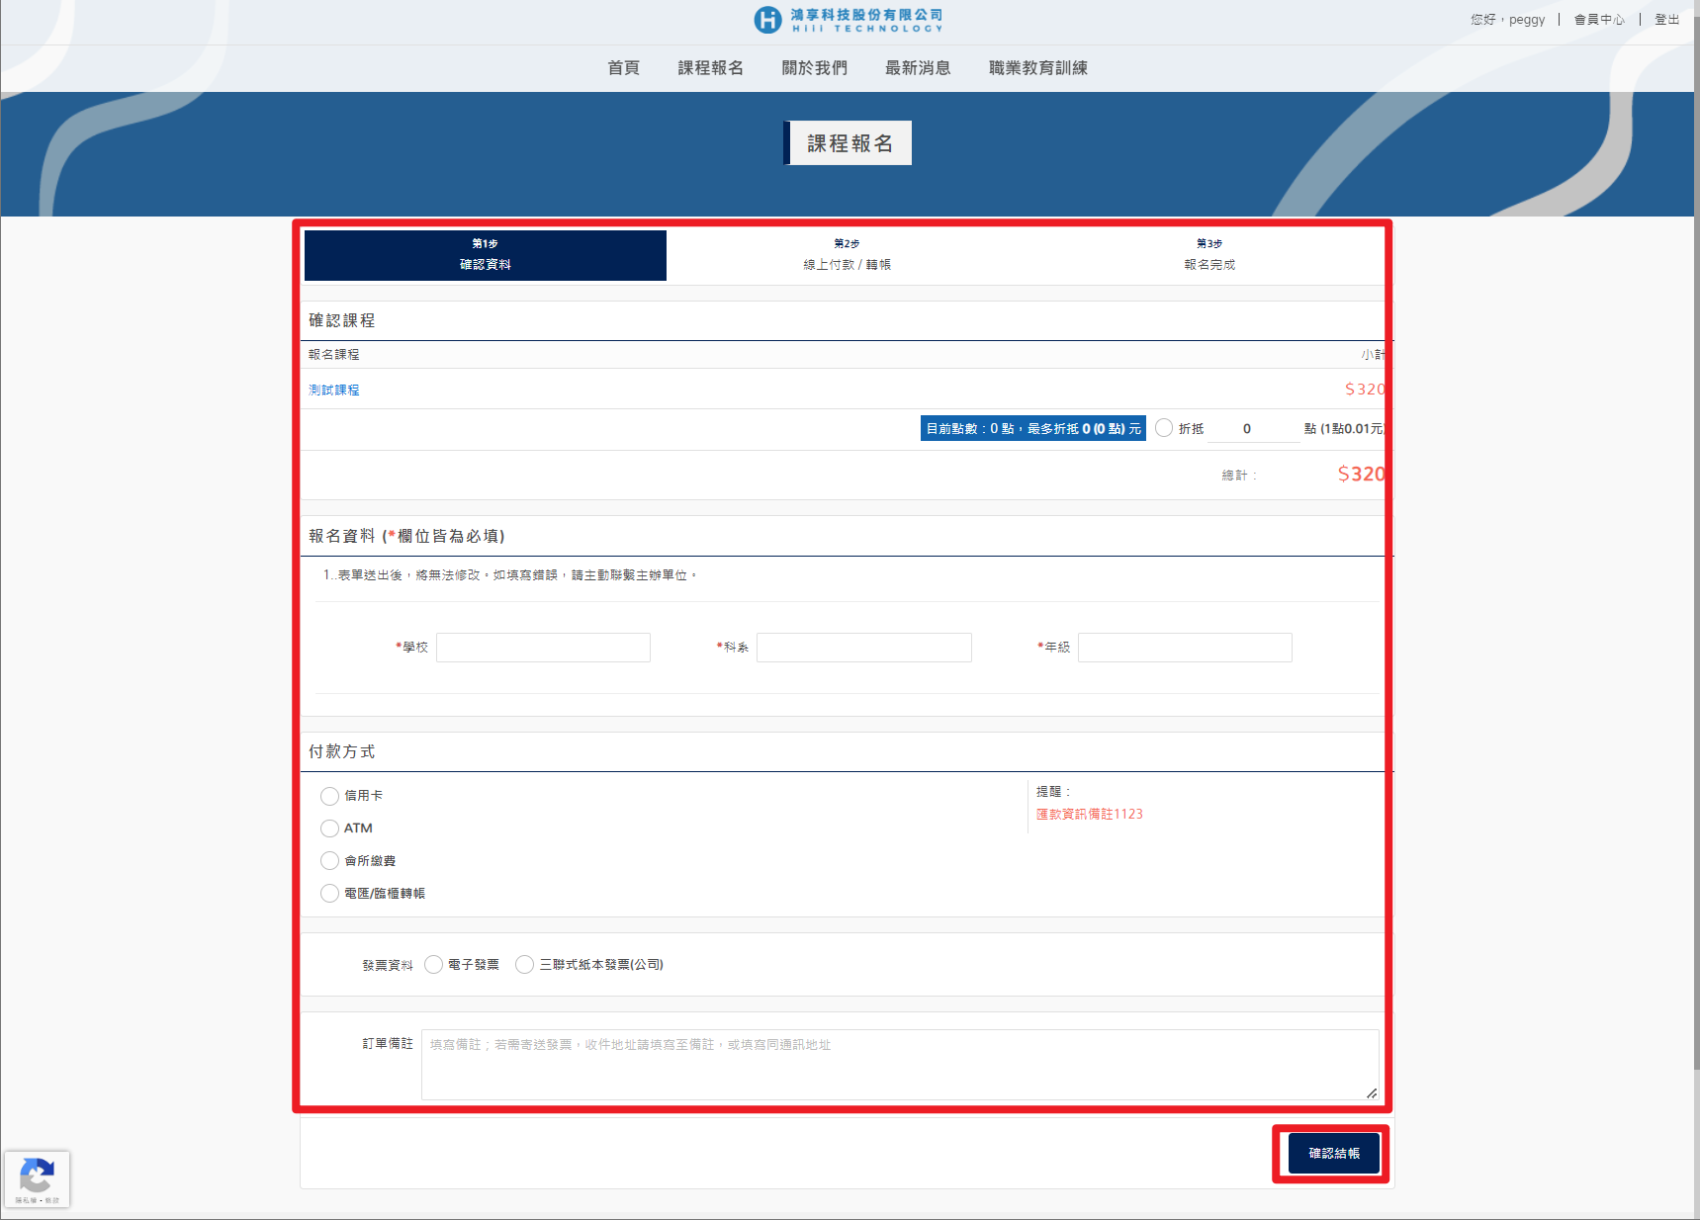The height and width of the screenshot is (1220, 1700).
Task: Go to 會員中心 link
Action: click(x=1598, y=20)
